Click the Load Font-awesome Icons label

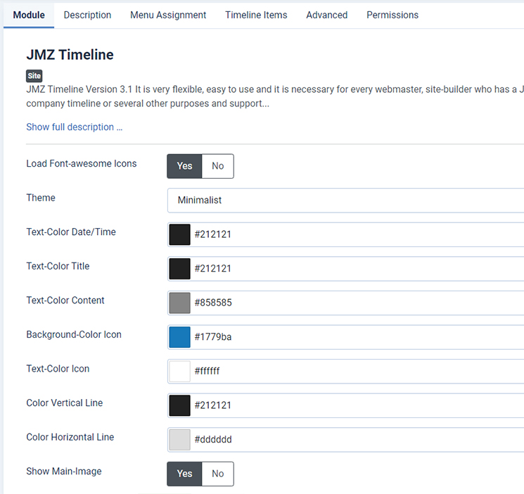(82, 163)
